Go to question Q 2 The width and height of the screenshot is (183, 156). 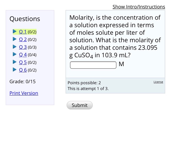(23, 39)
